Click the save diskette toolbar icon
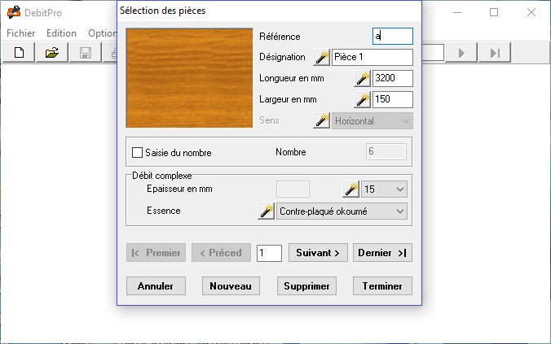Image resolution: width=551 pixels, height=344 pixels. click(86, 53)
